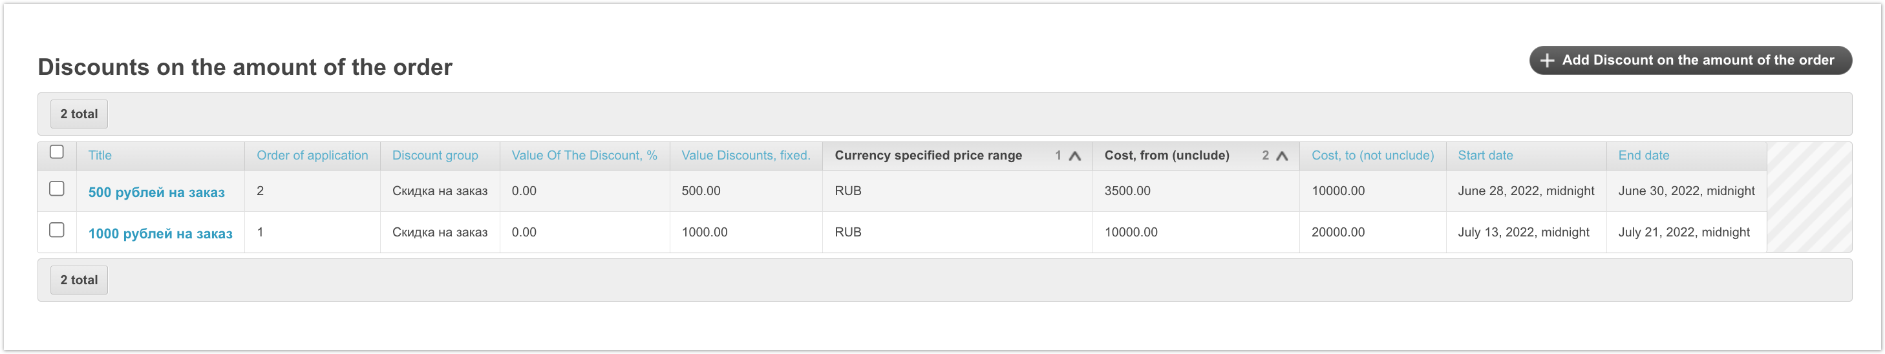Sort by Value Discounts, fixed. column
Screen dimensions: 1885x354
[x=745, y=155]
